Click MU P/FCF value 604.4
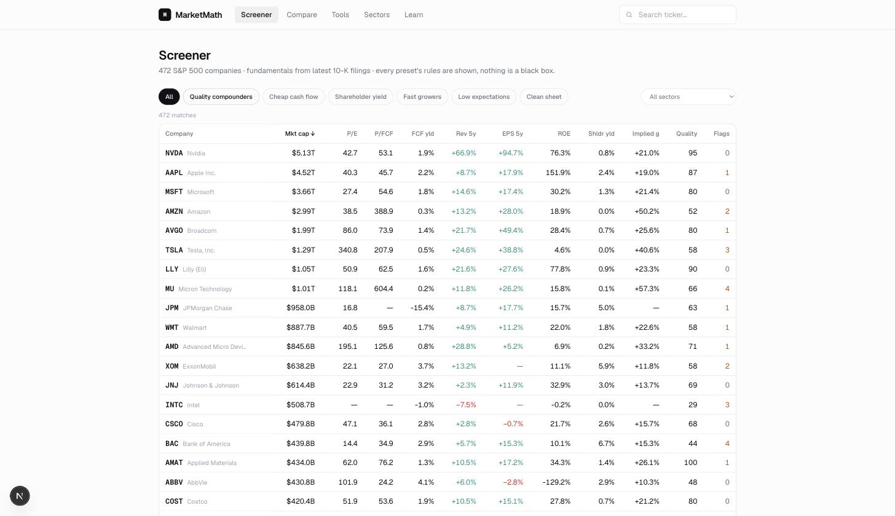This screenshot has width=895, height=516. point(384,289)
